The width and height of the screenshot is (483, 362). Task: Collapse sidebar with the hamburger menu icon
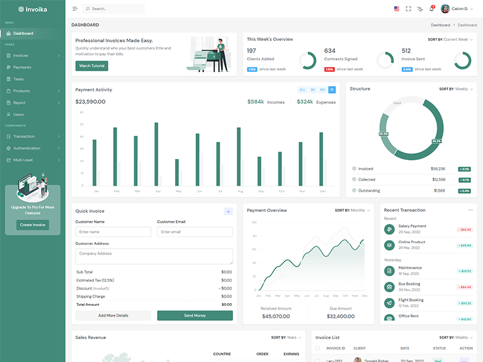pyautogui.click(x=75, y=9)
